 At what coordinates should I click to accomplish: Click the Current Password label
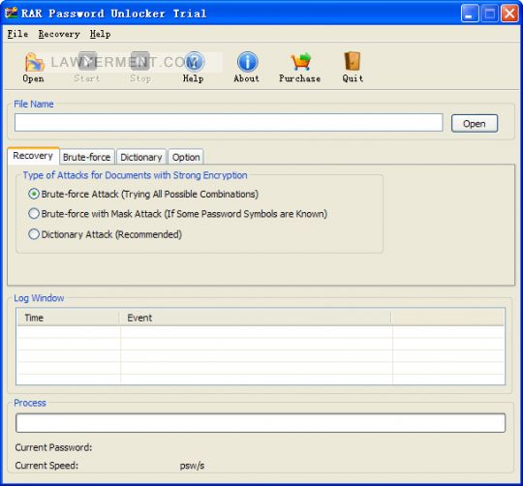tap(53, 447)
